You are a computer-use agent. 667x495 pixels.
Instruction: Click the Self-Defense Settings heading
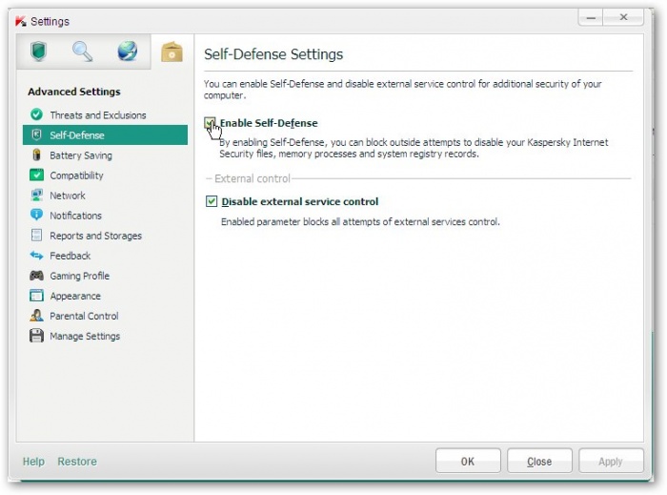[273, 54]
